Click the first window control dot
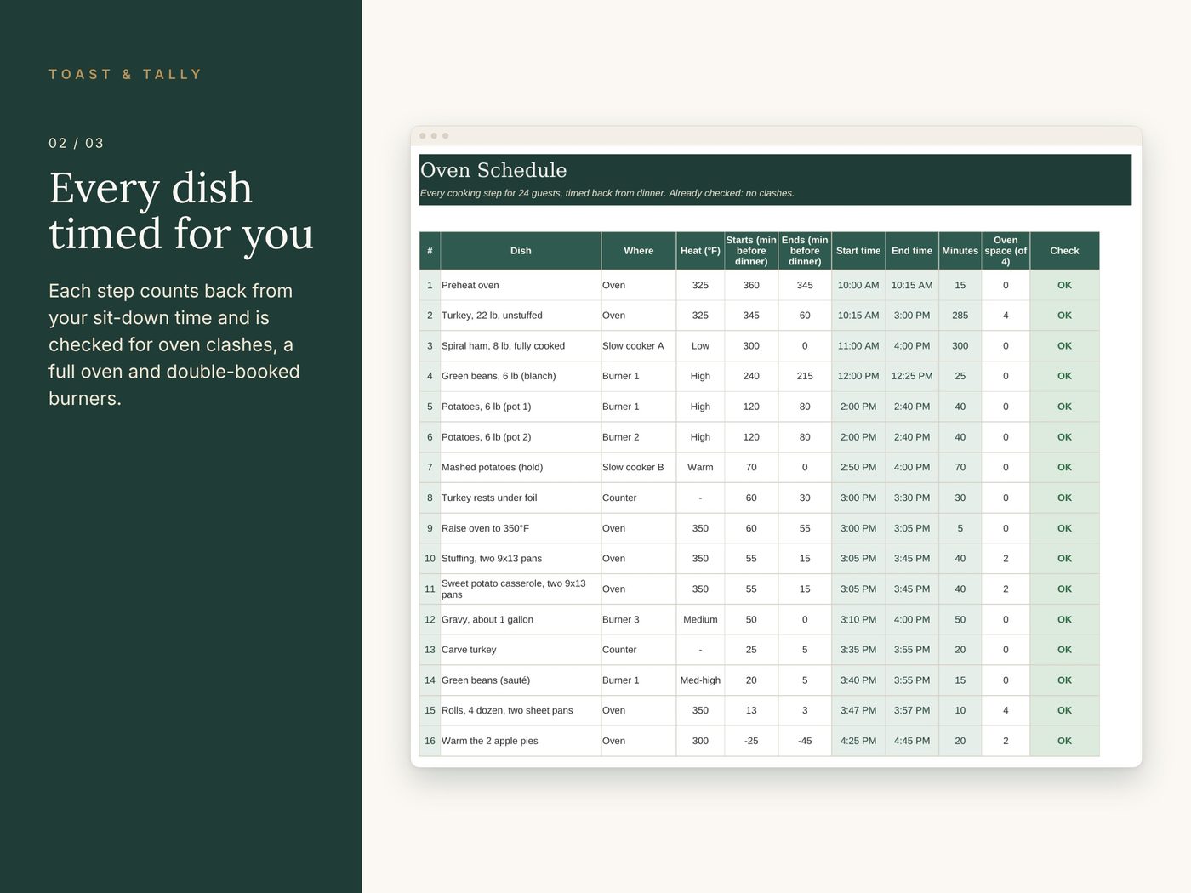The width and height of the screenshot is (1191, 893). point(423,136)
